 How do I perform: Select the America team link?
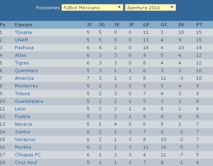point(25,78)
